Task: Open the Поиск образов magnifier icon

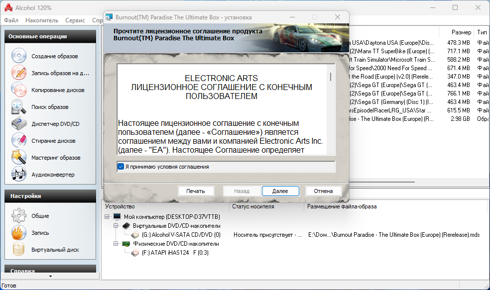Action: point(19,107)
